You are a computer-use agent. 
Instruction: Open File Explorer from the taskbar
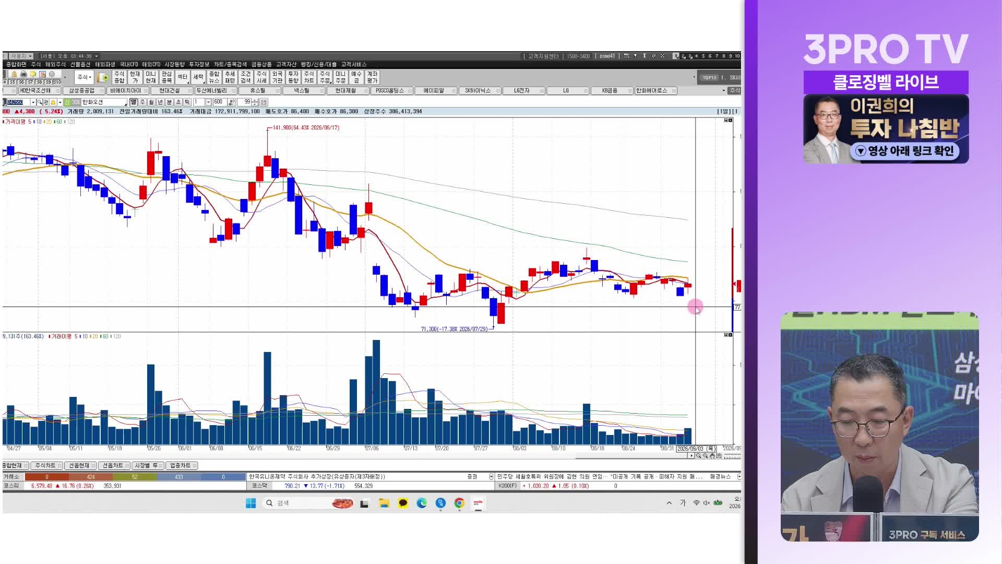tap(384, 503)
